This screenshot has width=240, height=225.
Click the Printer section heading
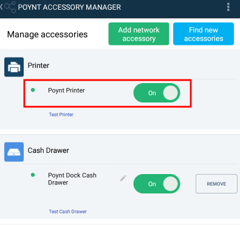(x=38, y=65)
